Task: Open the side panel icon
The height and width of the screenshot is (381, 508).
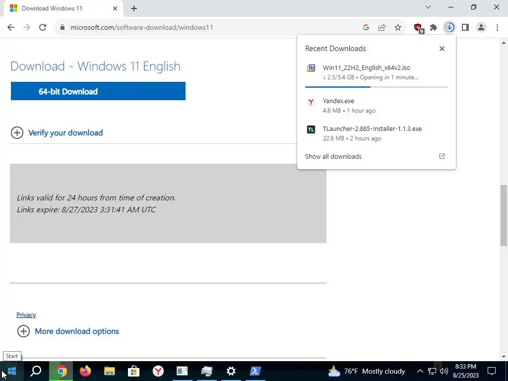Action: [465, 28]
